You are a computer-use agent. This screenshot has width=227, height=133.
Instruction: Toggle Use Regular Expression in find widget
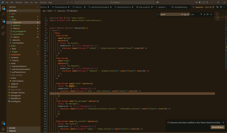(x=188, y=14)
